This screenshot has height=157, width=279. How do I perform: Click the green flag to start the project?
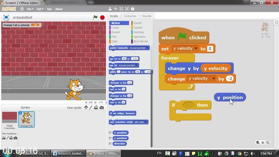[x=95, y=17]
